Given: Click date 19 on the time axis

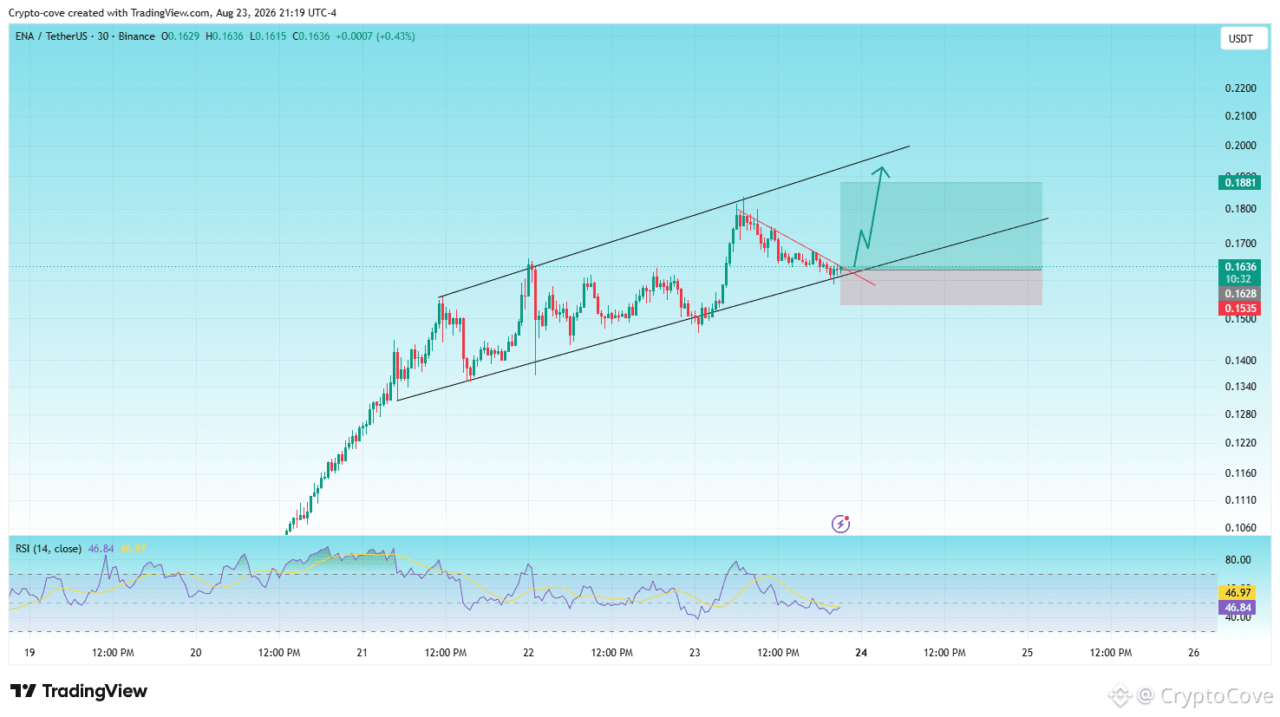Looking at the screenshot, I should tap(29, 653).
